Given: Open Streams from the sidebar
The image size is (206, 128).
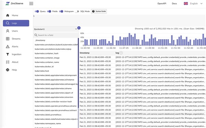Looking at the screenshot, I should [x=16, y=39].
